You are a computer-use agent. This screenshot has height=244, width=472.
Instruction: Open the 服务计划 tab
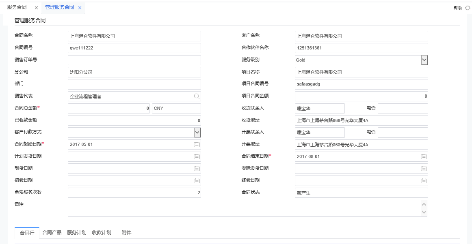[76, 233]
